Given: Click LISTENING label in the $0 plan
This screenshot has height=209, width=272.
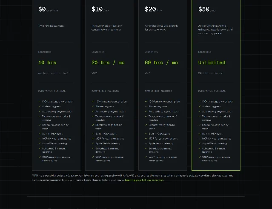Looking at the screenshot, I should tap(45, 52).
